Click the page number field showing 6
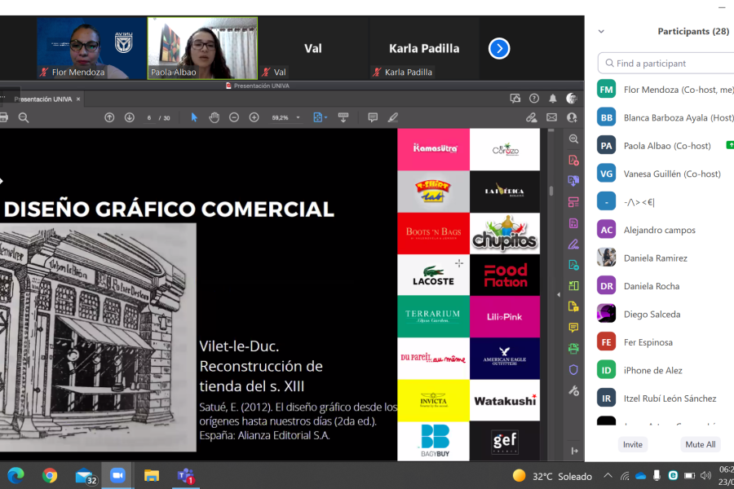This screenshot has width=734, height=489. 149,118
